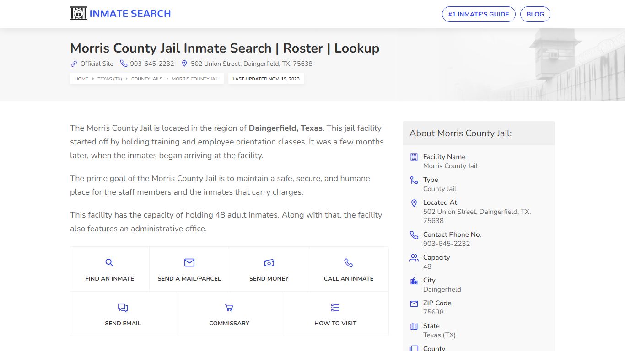The width and height of the screenshot is (625, 351).
Task: Click the Send Email chat icon
Action: point(123,308)
